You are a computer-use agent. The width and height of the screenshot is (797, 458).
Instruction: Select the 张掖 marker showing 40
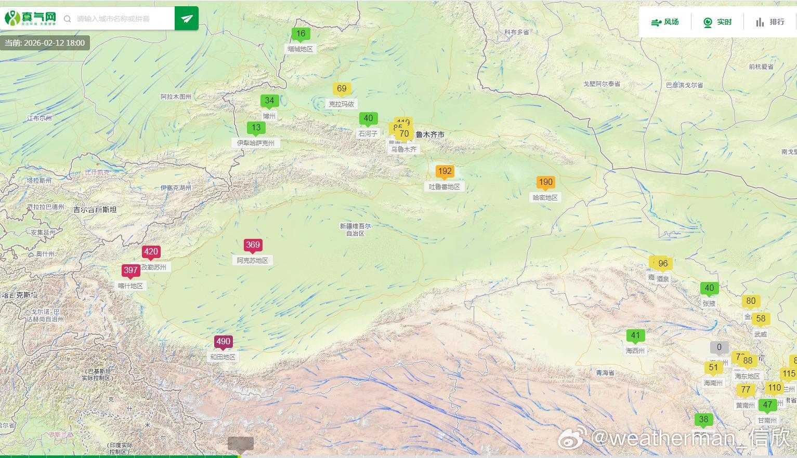pos(709,289)
